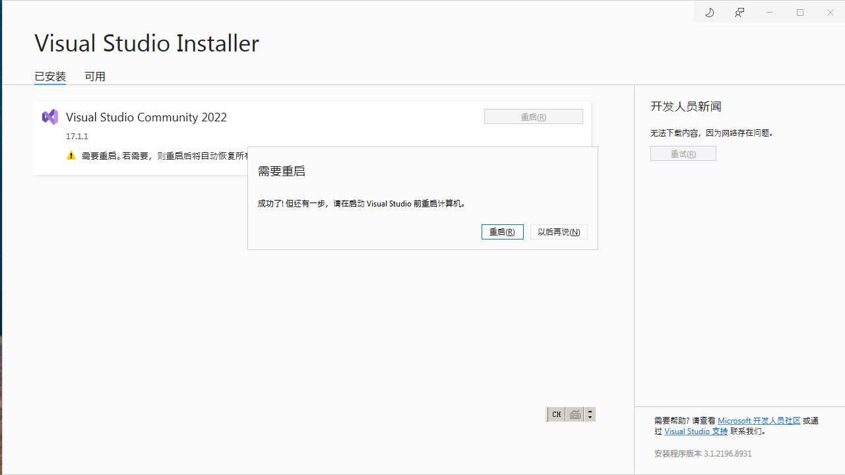Image resolution: width=845 pixels, height=475 pixels.
Task: Click the 需要重启 dialog title
Action: 282,172
